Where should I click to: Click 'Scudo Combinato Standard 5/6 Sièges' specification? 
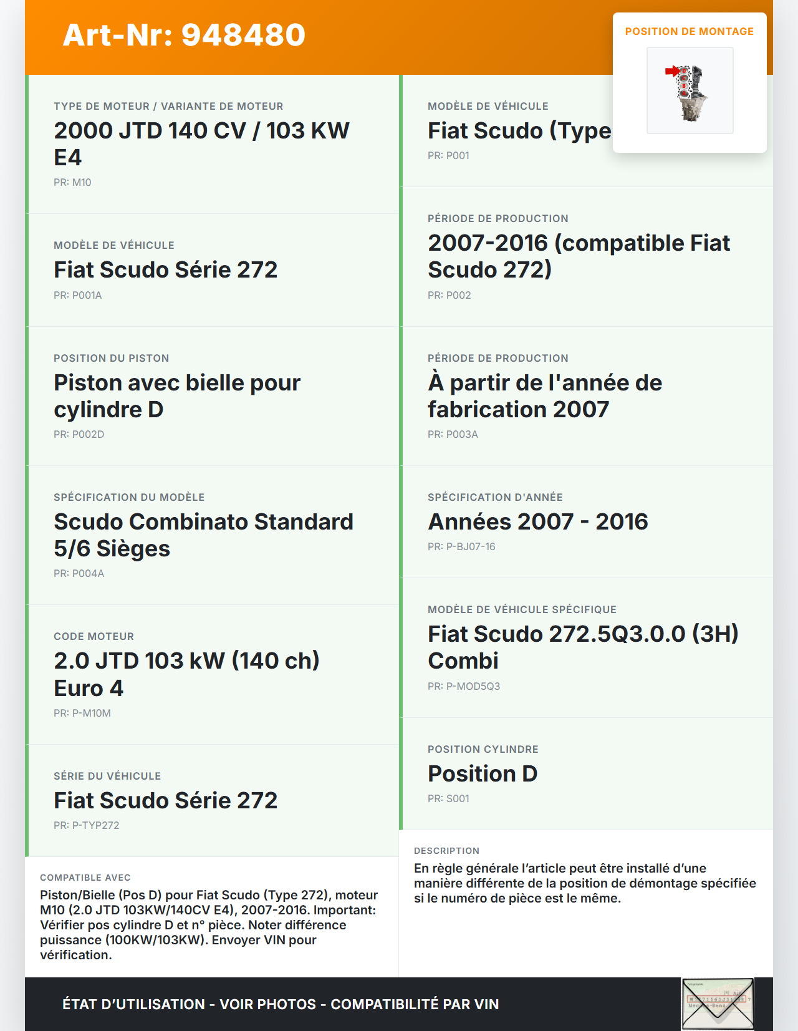[x=203, y=535]
